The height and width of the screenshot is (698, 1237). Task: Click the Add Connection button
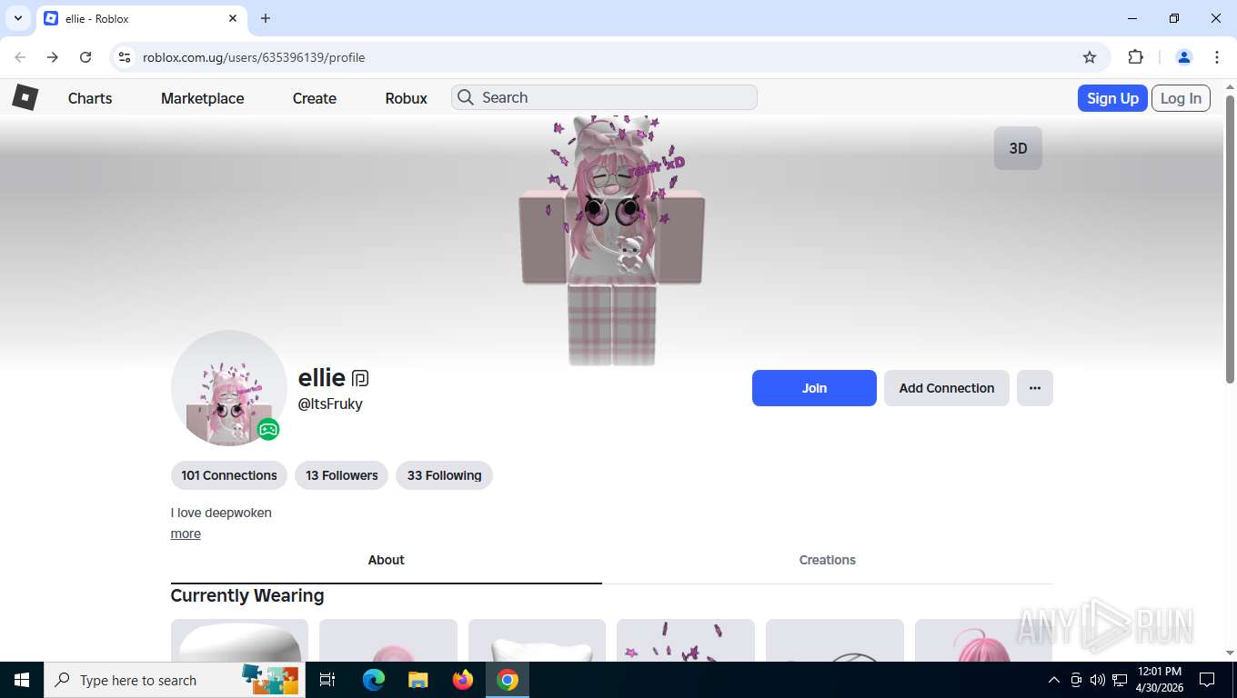point(947,388)
